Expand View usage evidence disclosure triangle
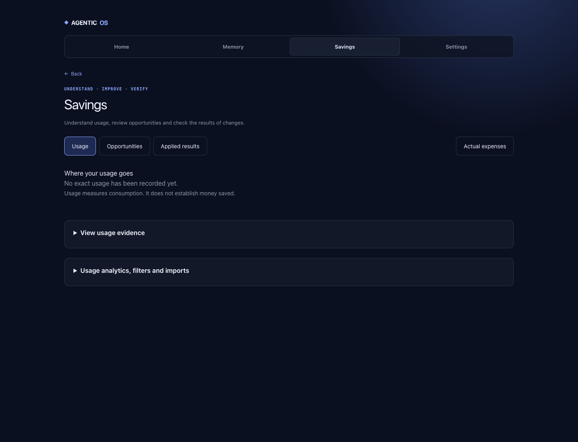578x442 pixels. click(x=75, y=233)
